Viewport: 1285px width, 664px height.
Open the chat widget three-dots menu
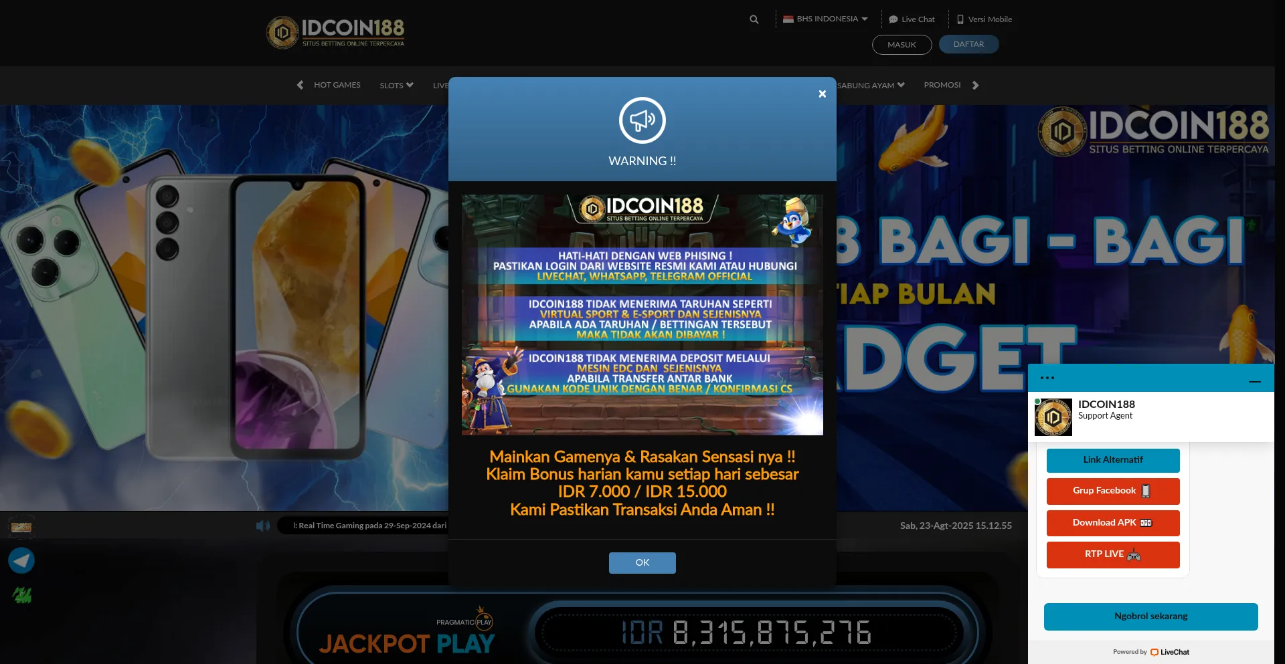(x=1047, y=378)
